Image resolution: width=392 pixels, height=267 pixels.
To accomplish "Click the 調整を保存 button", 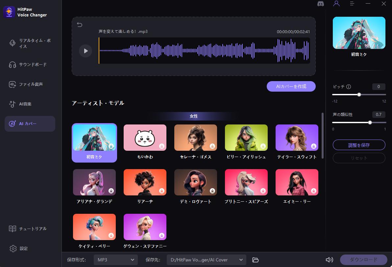I will pos(359,145).
